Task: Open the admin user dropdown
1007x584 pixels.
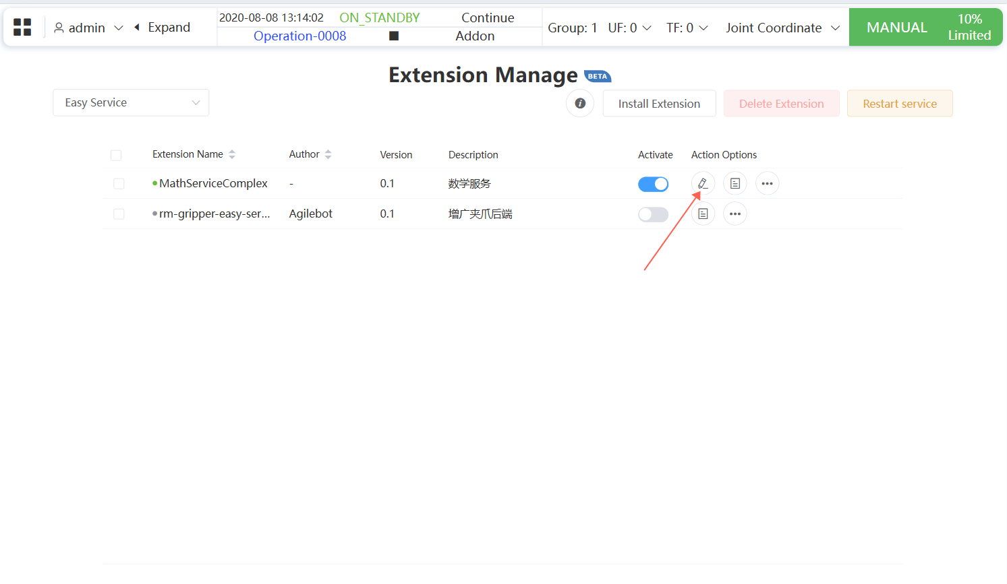Action: 88,28
